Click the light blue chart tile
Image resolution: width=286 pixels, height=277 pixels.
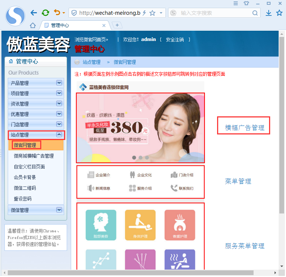click(101, 259)
